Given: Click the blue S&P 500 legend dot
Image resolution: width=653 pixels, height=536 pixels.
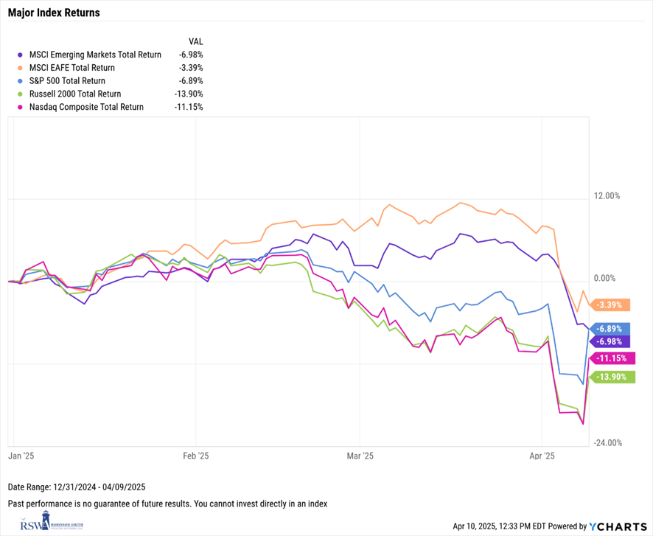Looking at the screenshot, I should click(x=18, y=80).
